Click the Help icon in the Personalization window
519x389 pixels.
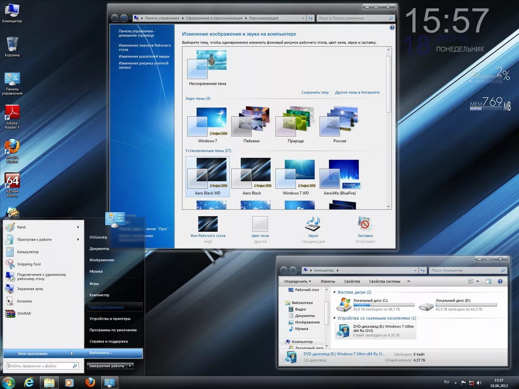coord(392,27)
